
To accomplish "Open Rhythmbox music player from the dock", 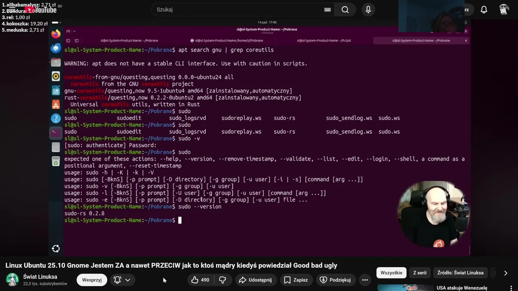I will pos(56,76).
